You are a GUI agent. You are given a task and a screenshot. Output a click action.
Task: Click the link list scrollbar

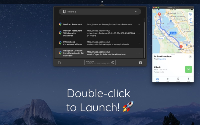(x=144, y=40)
